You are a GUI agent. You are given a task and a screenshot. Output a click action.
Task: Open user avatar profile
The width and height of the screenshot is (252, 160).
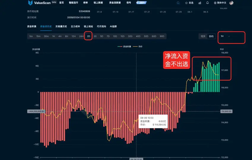231,3
